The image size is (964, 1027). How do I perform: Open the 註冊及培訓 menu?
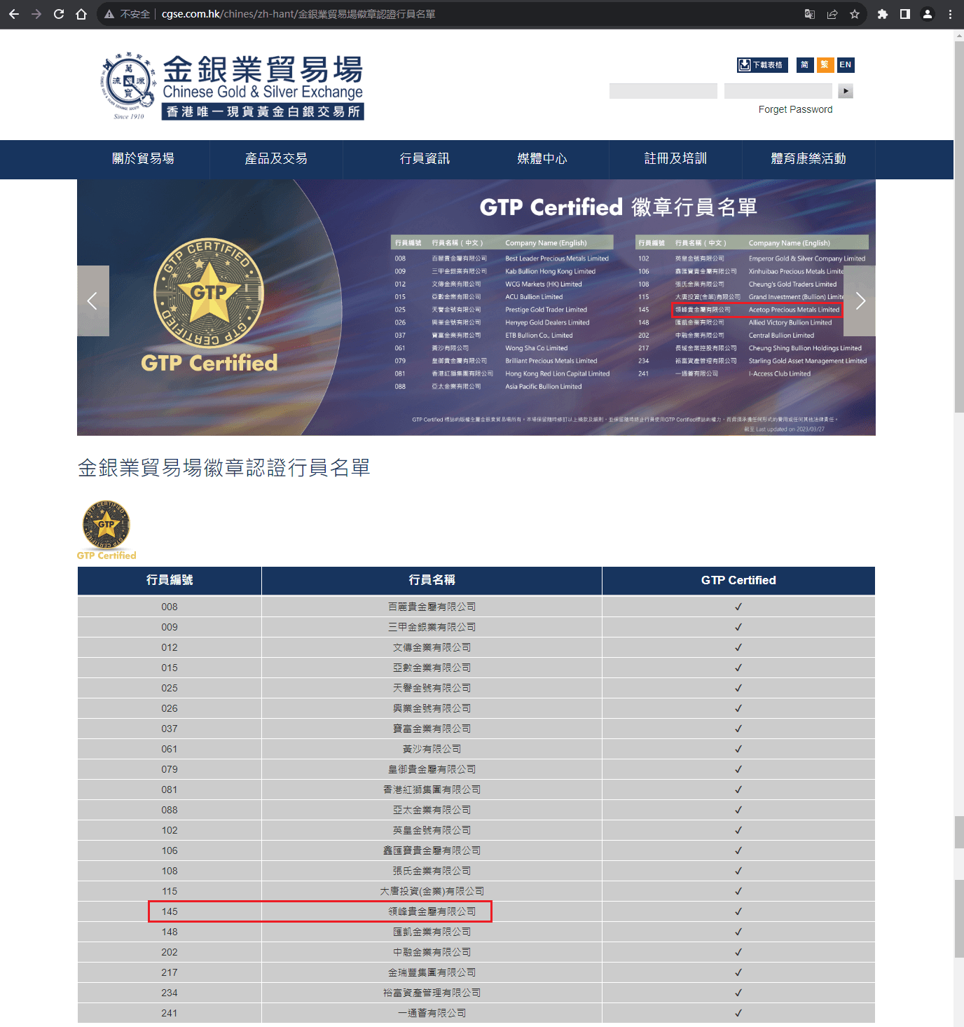[x=675, y=159]
